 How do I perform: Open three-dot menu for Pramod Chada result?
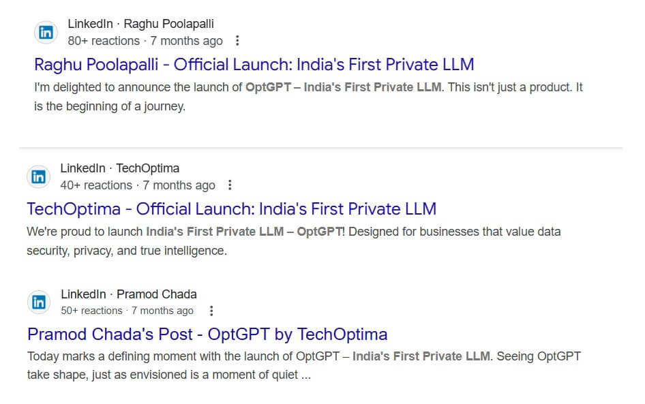click(211, 311)
